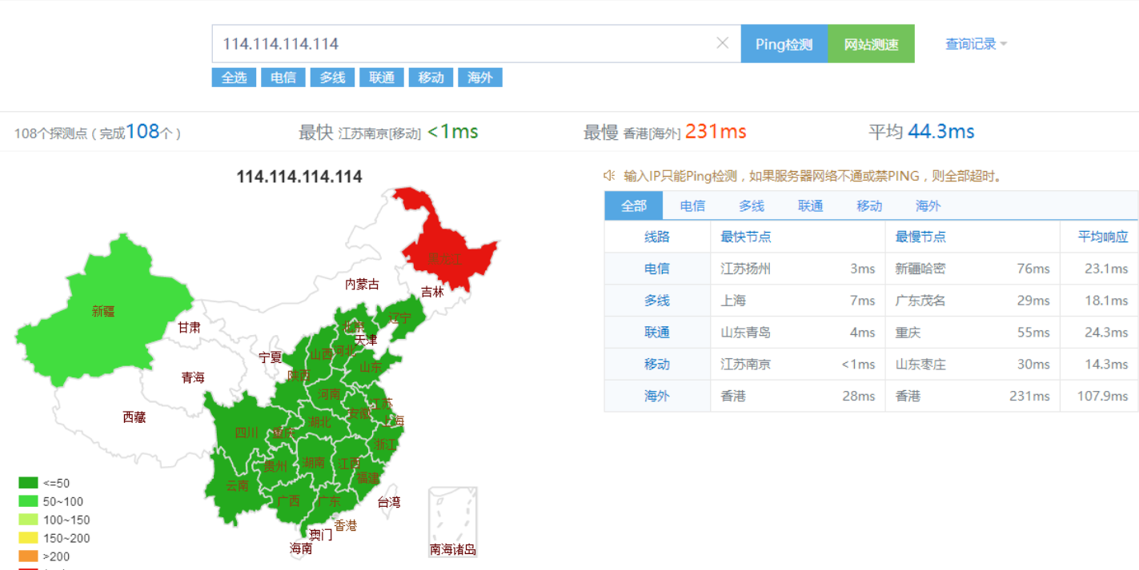Click the 联通 line link in table
The width and height of the screenshot is (1139, 570).
click(x=657, y=333)
